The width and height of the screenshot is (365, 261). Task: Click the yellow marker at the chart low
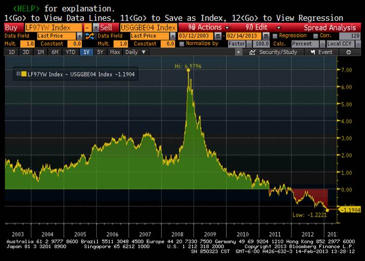[327, 210]
